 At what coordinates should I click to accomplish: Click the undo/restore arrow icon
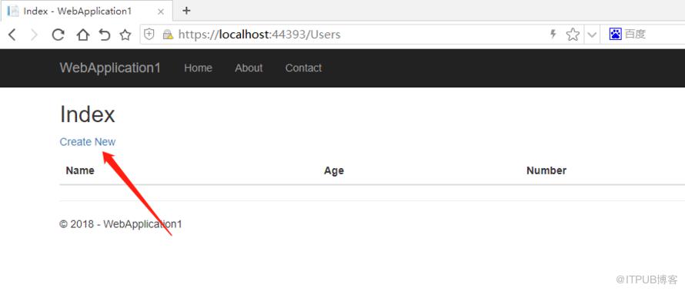click(x=105, y=35)
